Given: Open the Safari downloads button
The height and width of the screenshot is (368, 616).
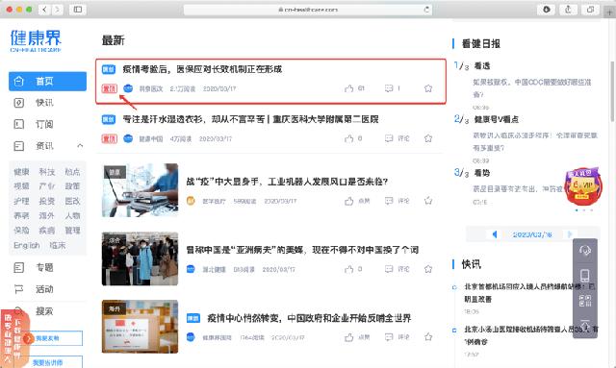Looking at the screenshot, I should coord(547,10).
